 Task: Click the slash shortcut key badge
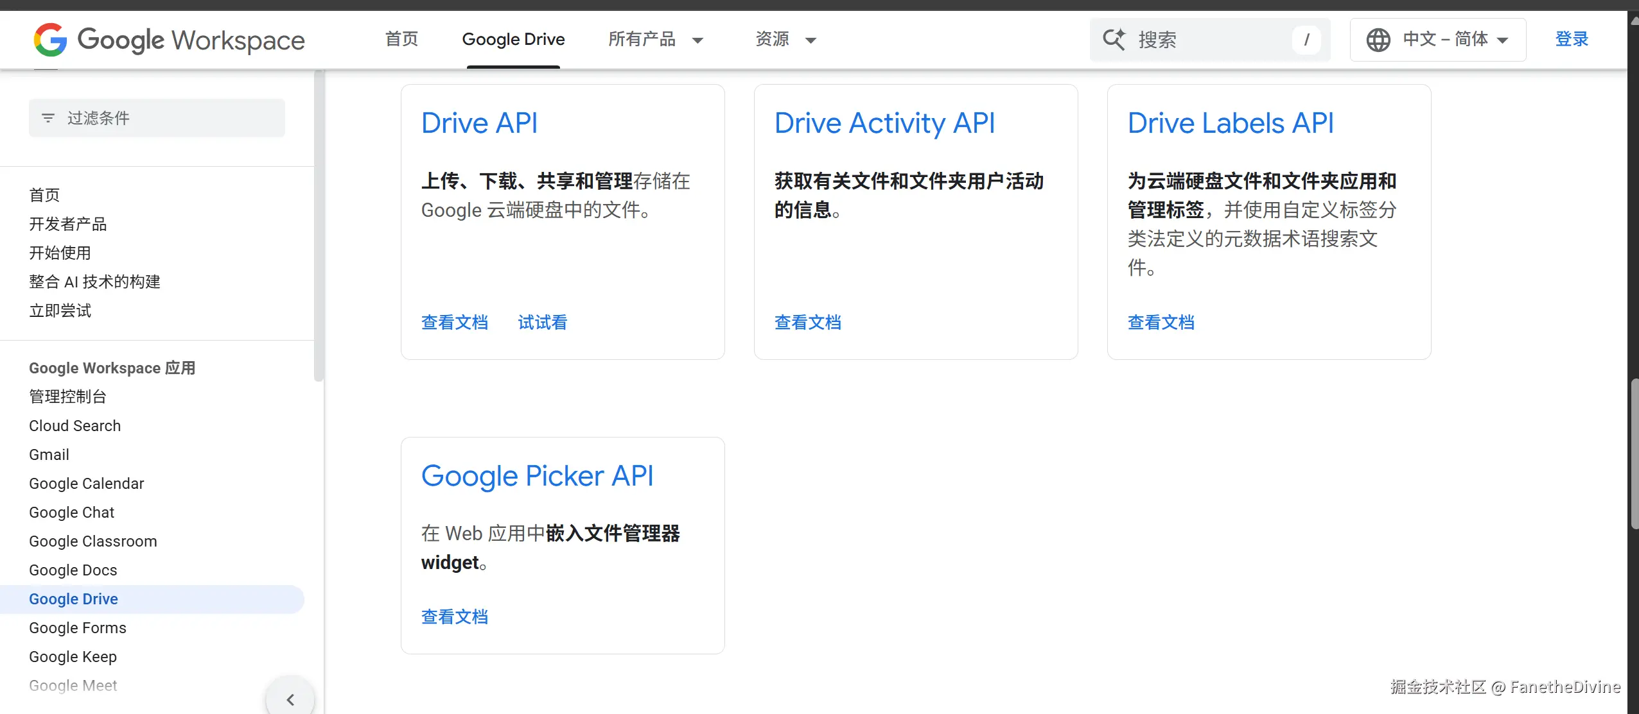(1306, 40)
